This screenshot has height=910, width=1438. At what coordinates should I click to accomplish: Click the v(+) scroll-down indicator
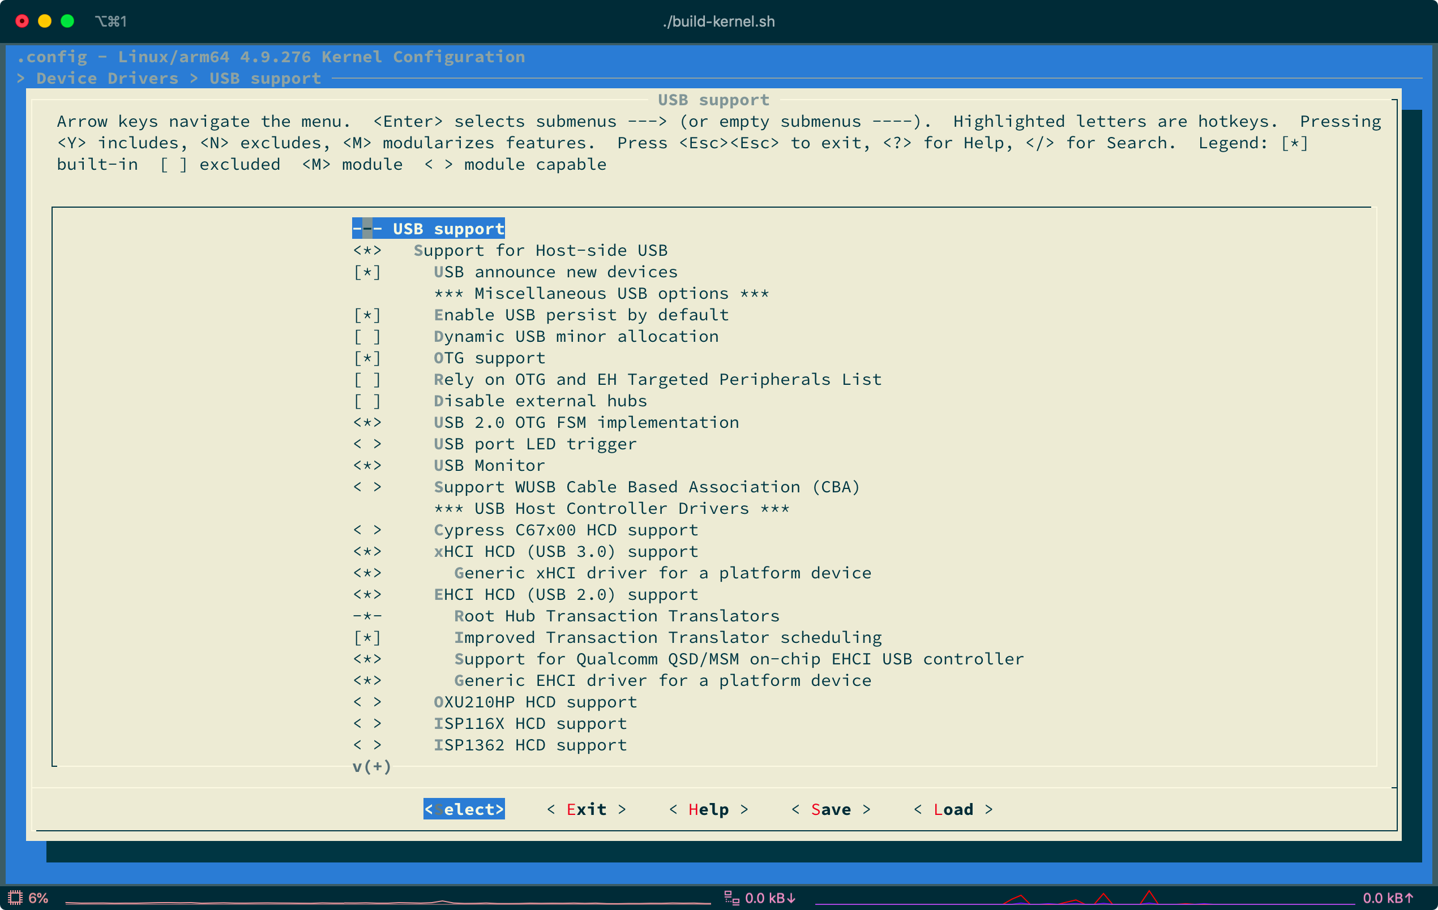point(371,766)
